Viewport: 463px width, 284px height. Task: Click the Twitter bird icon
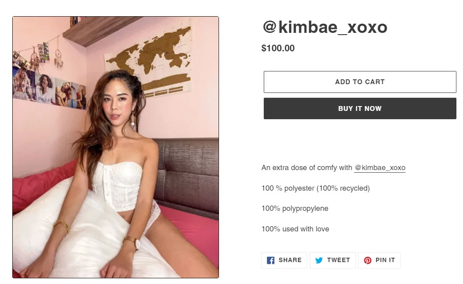[319, 260]
